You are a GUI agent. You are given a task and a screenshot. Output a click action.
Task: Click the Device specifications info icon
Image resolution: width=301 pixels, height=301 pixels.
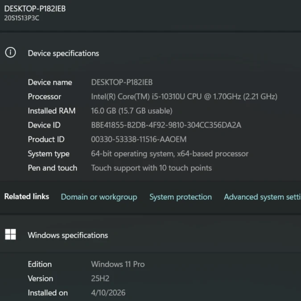click(x=10, y=53)
